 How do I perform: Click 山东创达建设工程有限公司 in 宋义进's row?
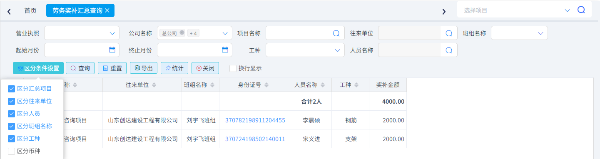tap(143, 139)
